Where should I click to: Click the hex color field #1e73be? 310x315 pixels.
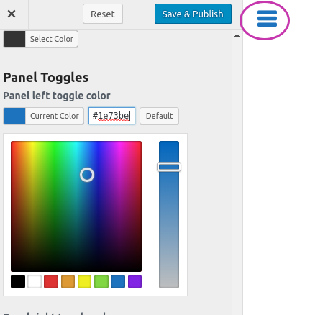[111, 116]
